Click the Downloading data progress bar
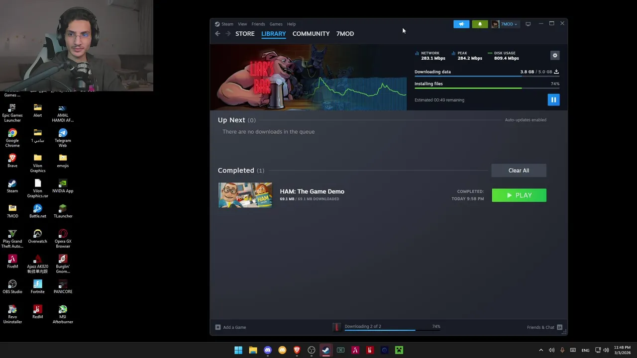 [487, 77]
